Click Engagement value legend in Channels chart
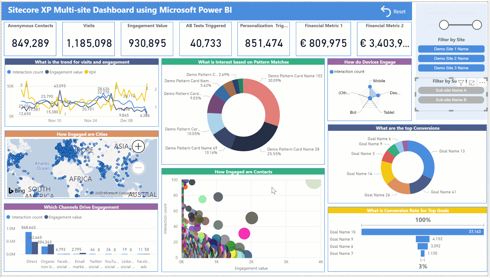The height and width of the screenshot is (278, 490). [63, 217]
